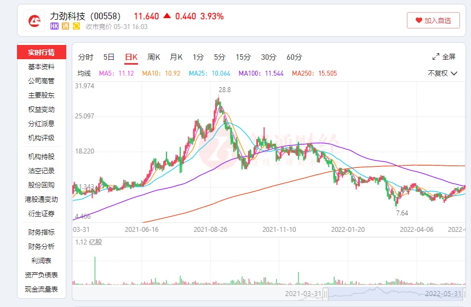
Task: Open 主要股东 shareholders page
Action: tap(42, 95)
